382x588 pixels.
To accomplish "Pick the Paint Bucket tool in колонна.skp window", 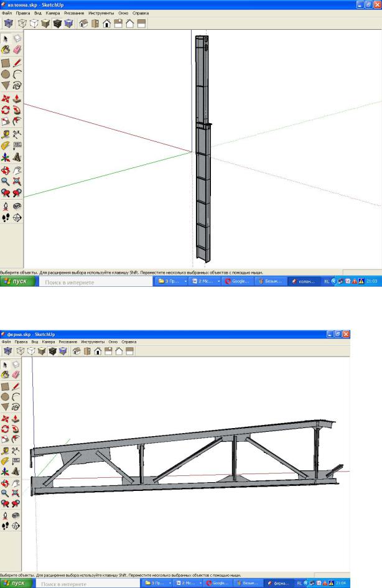I will [5, 50].
